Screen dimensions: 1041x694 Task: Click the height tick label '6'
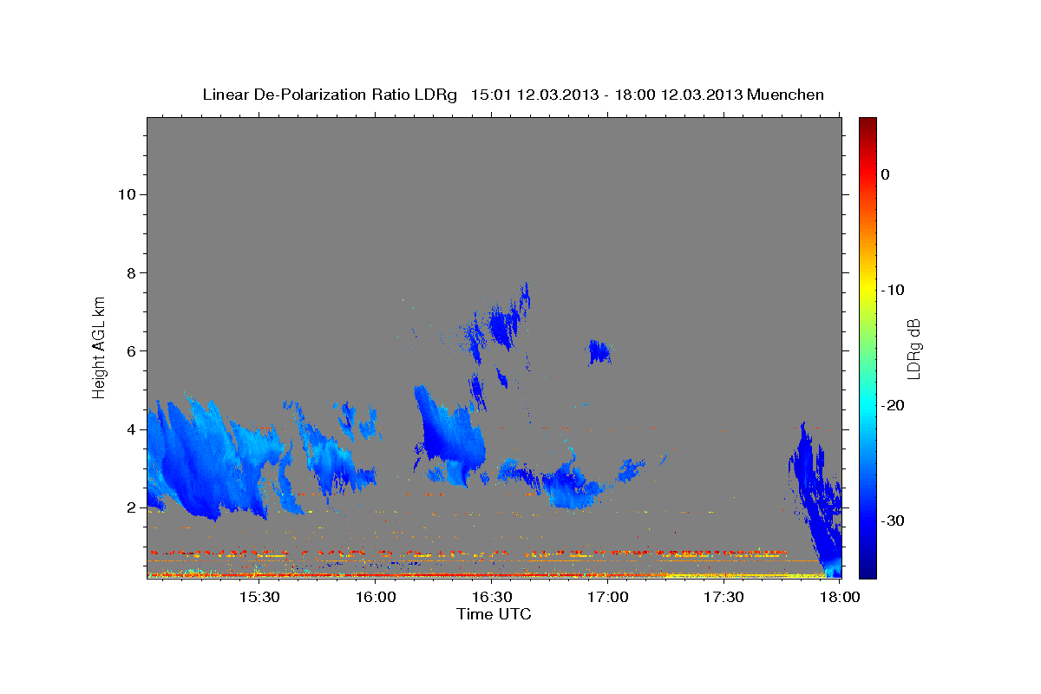tap(133, 351)
